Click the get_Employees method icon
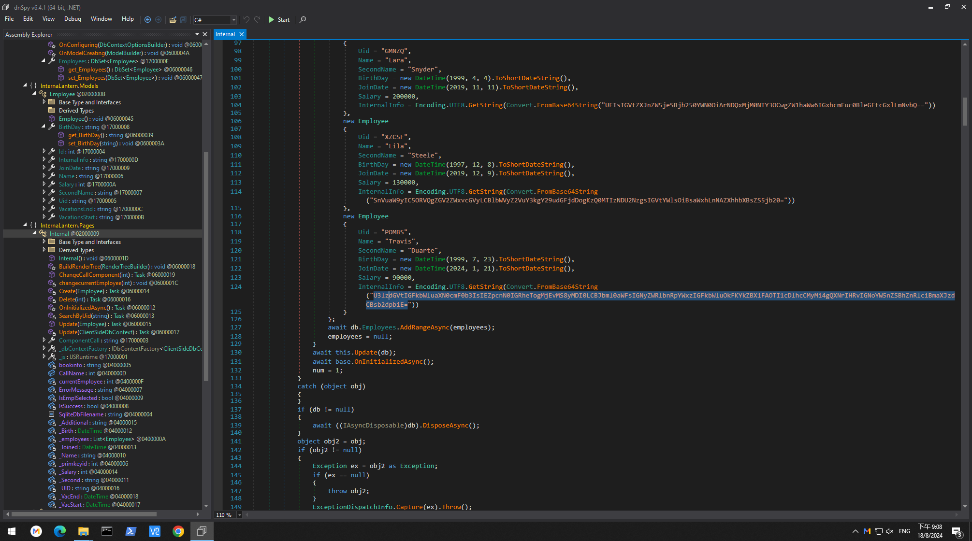This screenshot has width=972, height=541. coord(61,70)
